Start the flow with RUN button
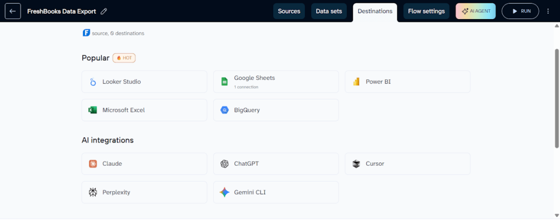The height and width of the screenshot is (220, 560). click(521, 11)
